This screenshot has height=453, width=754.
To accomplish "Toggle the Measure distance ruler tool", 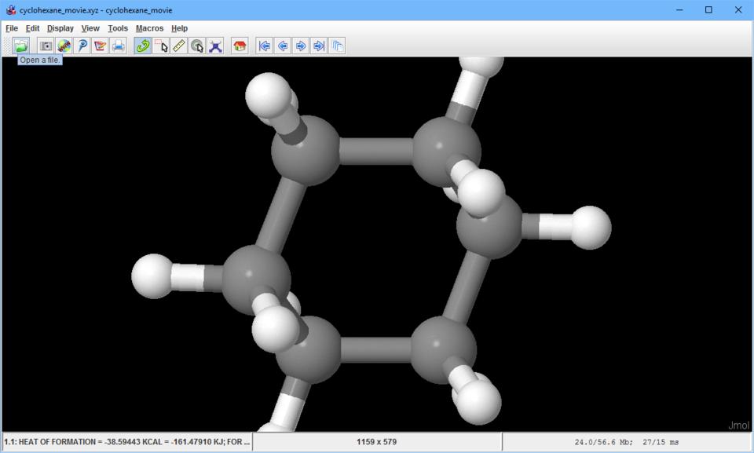I will click(x=179, y=46).
